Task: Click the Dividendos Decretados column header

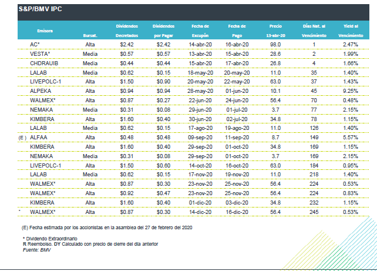Action: [x=127, y=31]
